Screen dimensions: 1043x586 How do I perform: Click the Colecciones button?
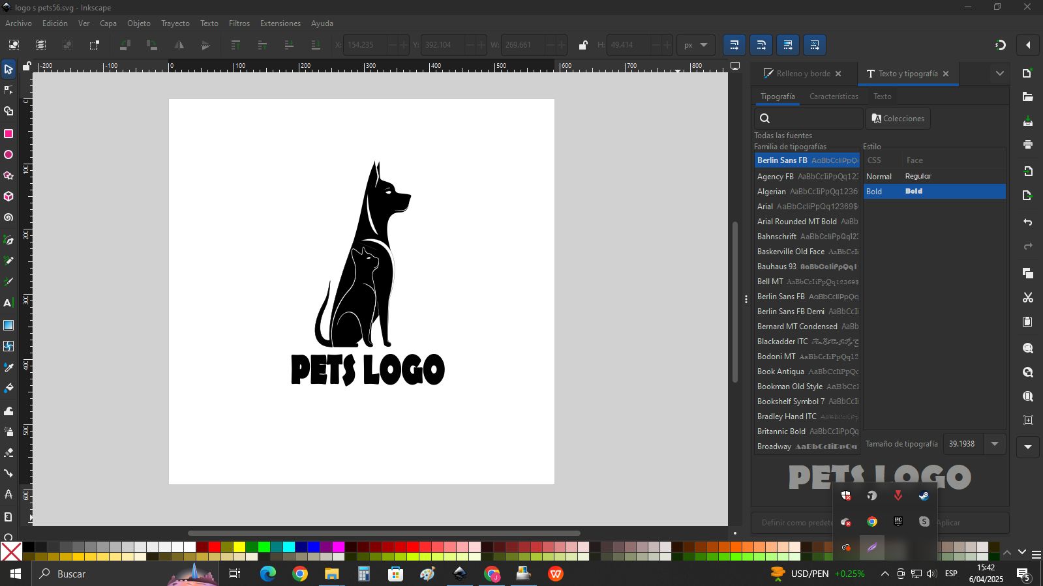(898, 119)
